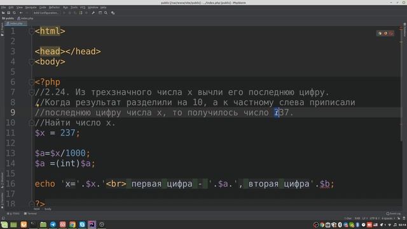Open the Terminal taskbar icon
The image size is (407, 229).
pos(34,225)
